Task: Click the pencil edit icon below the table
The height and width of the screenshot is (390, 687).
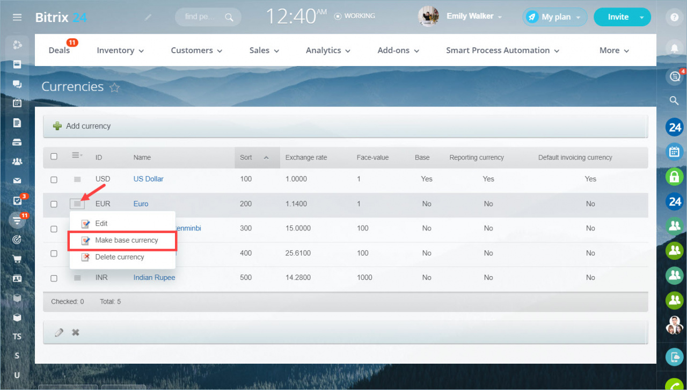Action: [59, 333]
